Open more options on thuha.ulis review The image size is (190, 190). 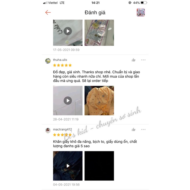(x=143, y=60)
